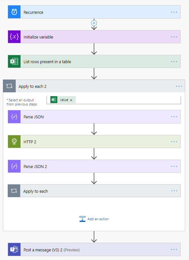The width and height of the screenshot is (189, 260).
Task: Click the inner Apply to each loop icon
Action: click(14, 191)
